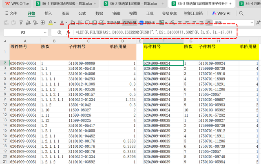Viewport: 261px width, 164px height.
Task: Select row 10 header
Action: point(5,105)
